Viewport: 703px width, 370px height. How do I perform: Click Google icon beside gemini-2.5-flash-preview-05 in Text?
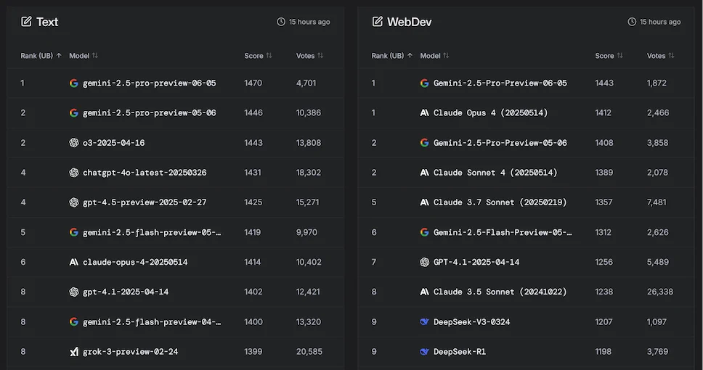tap(74, 232)
